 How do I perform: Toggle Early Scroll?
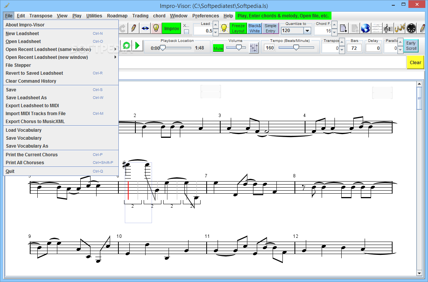tap(411, 46)
